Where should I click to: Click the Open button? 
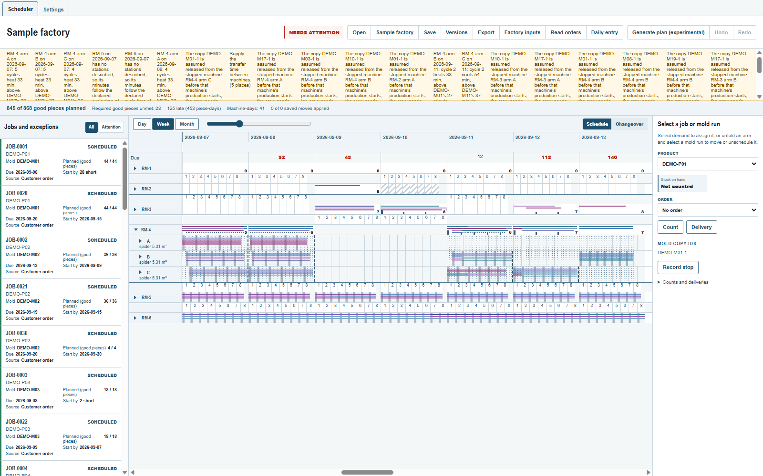click(359, 32)
